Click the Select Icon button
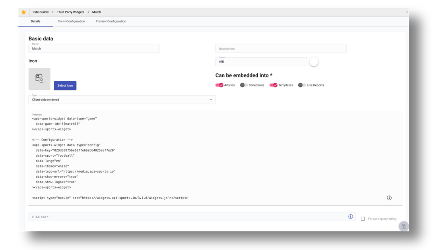 (x=65, y=85)
